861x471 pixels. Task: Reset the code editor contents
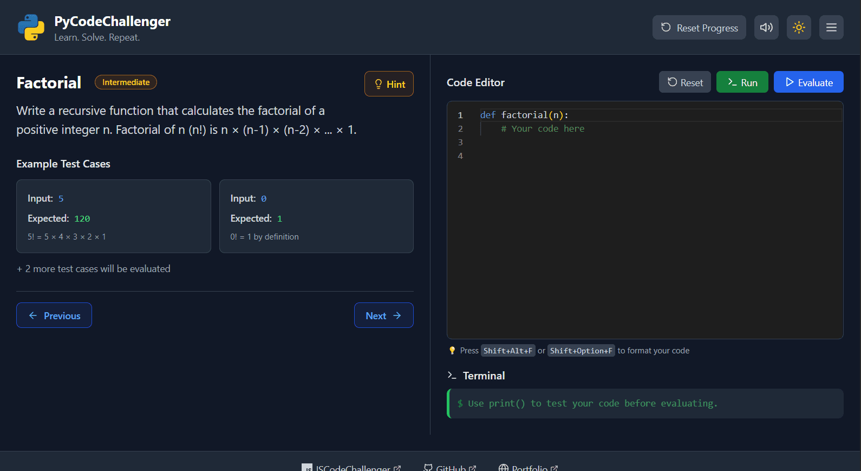684,82
